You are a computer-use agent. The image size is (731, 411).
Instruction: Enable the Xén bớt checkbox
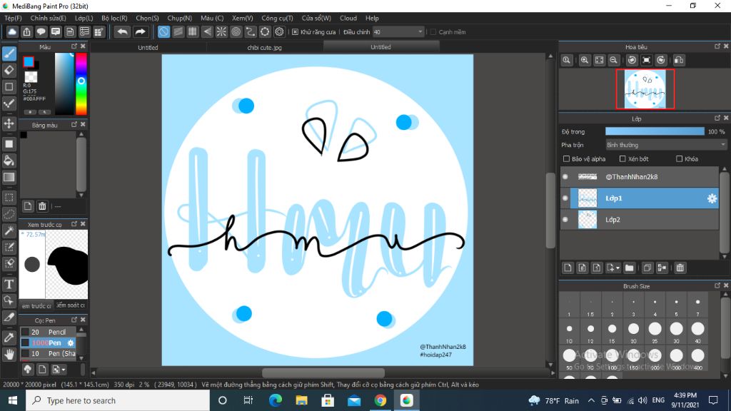tap(622, 159)
